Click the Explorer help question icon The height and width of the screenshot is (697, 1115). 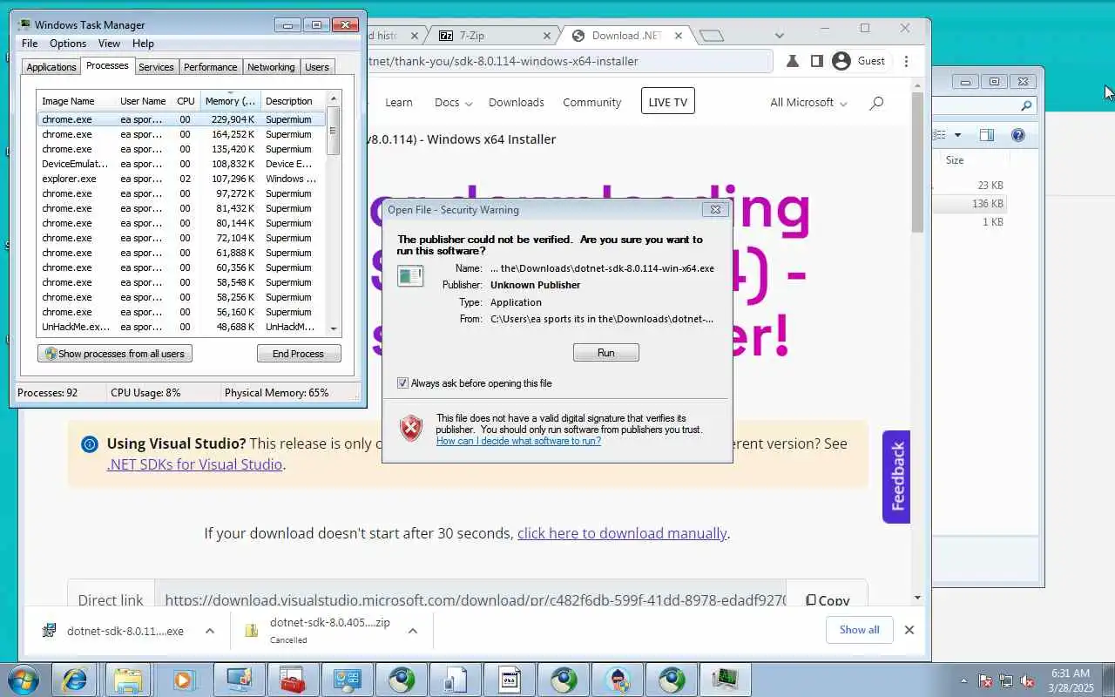tap(1018, 135)
